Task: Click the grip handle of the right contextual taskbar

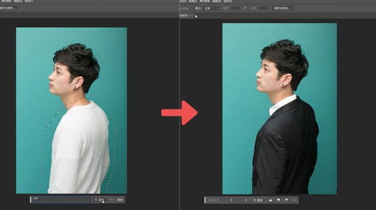Action: tap(205, 200)
